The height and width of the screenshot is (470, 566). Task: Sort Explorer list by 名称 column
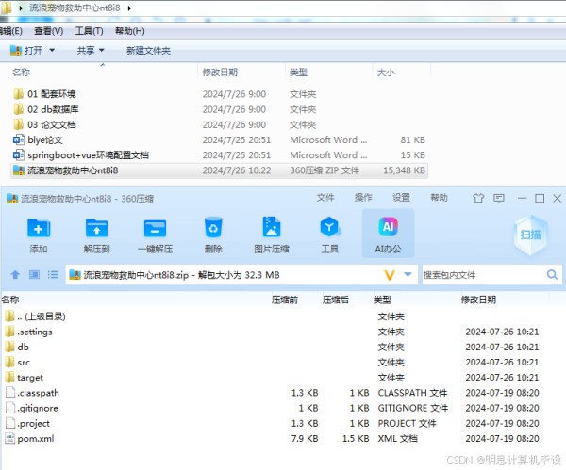click(21, 73)
